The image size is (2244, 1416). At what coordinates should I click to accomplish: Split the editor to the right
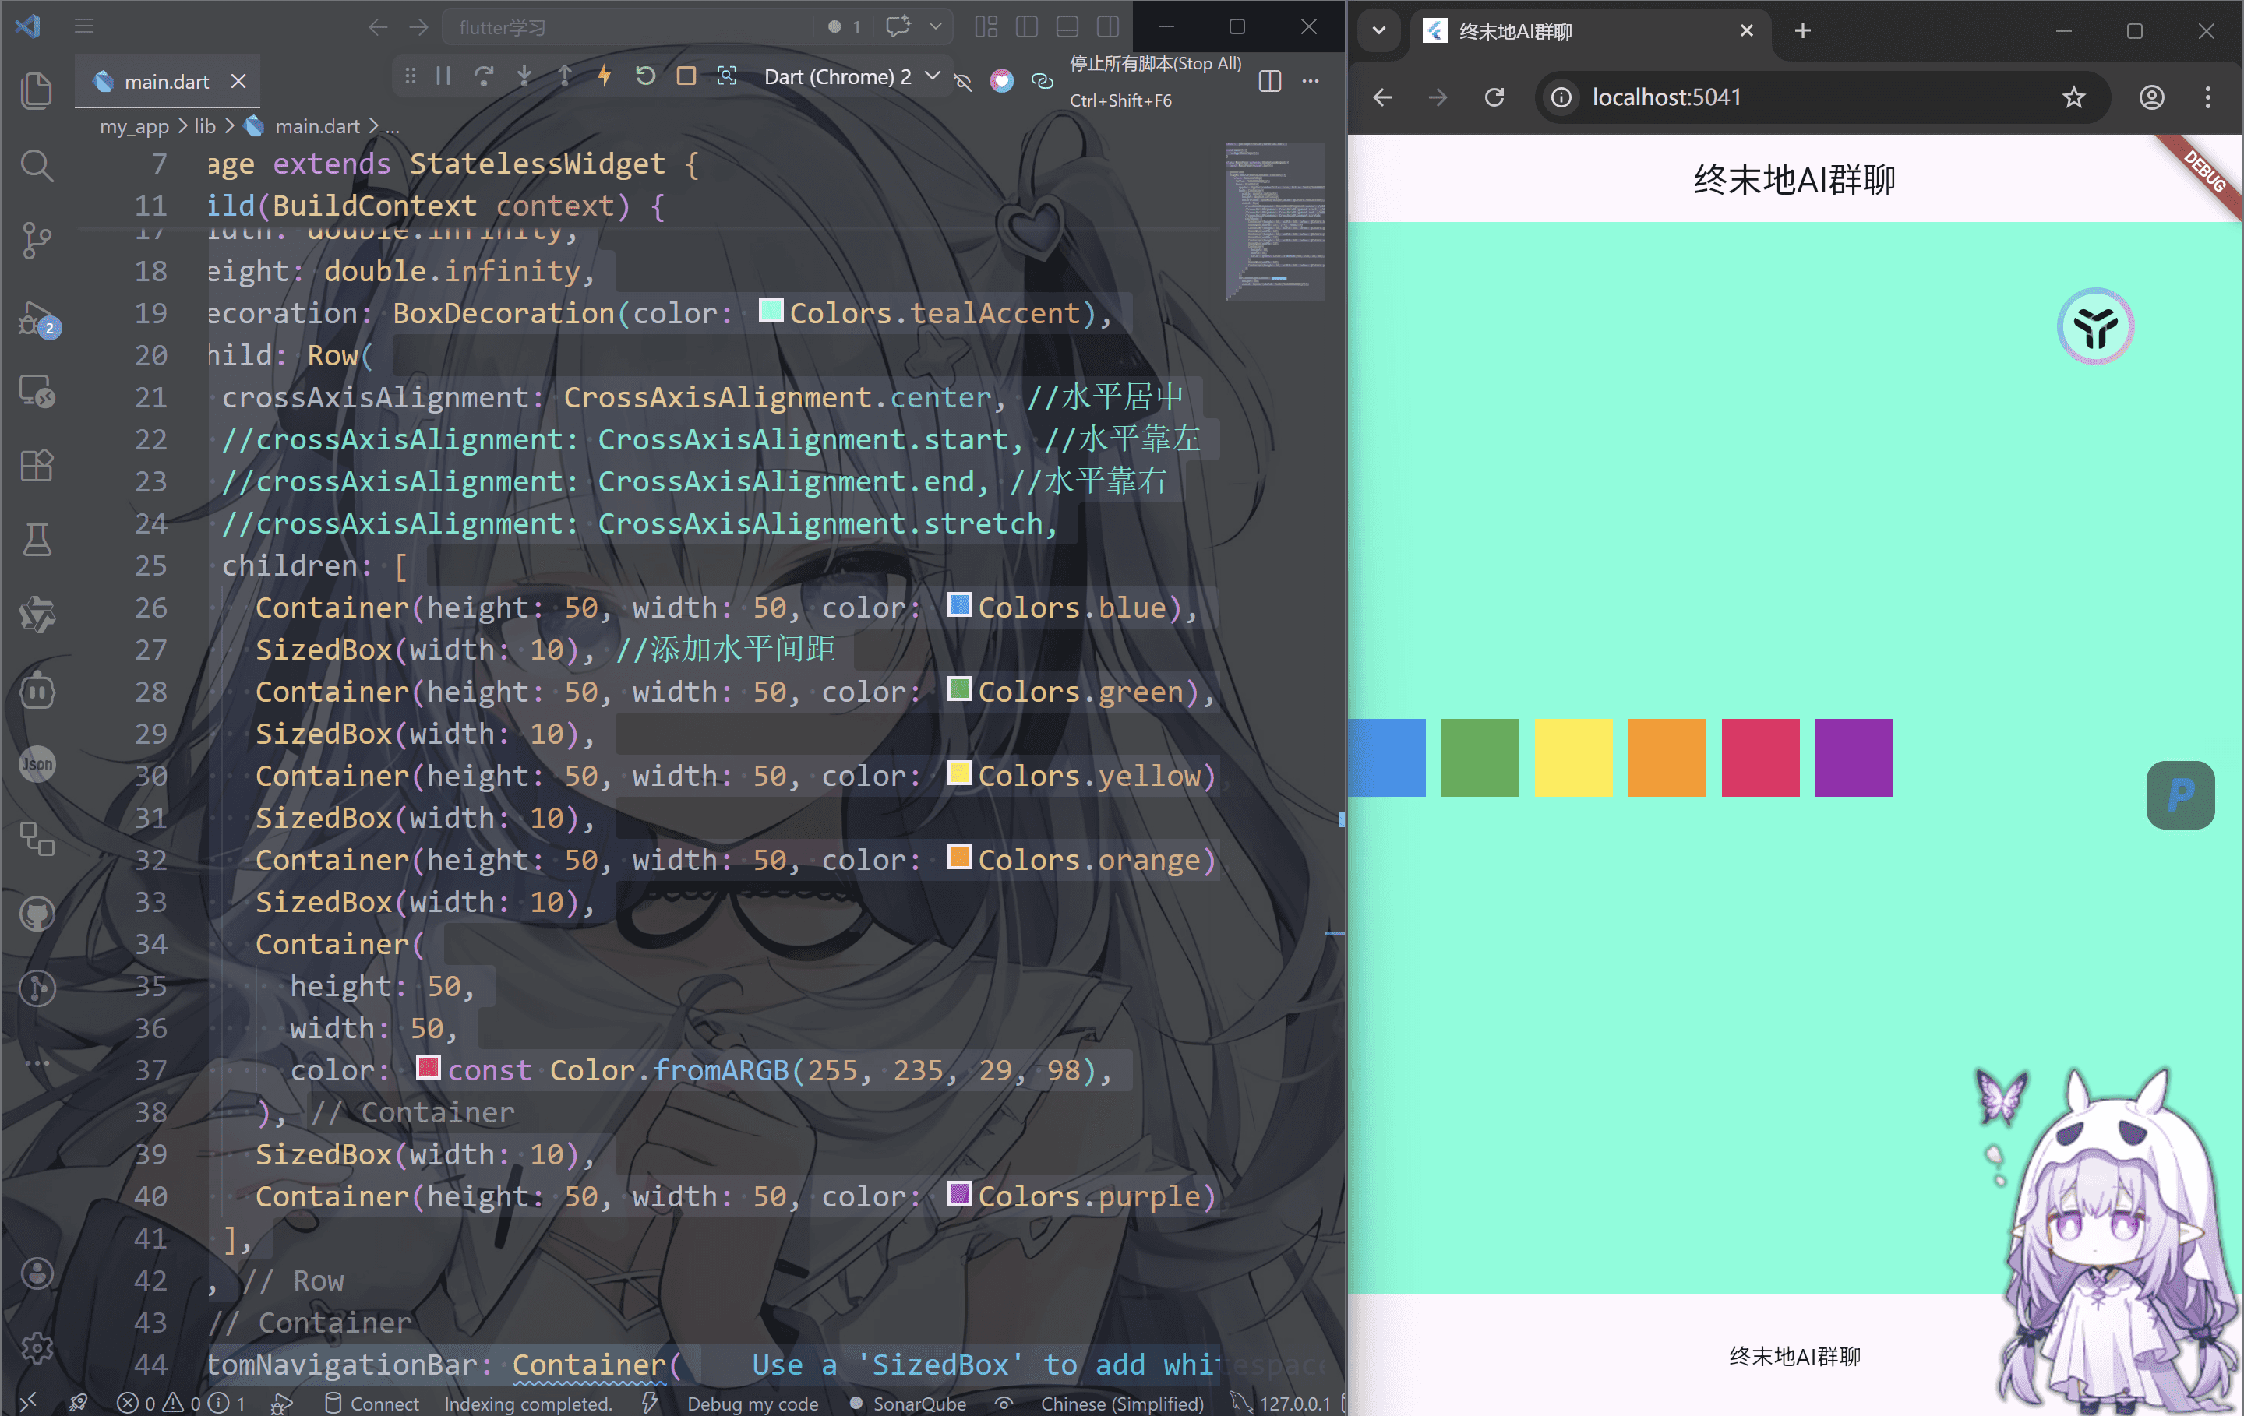[1269, 81]
